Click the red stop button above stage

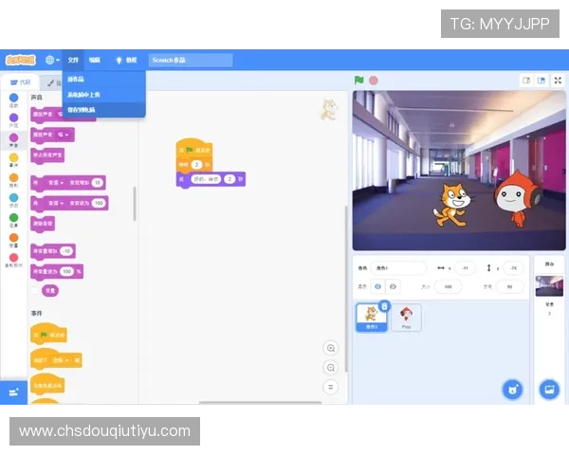[374, 81]
